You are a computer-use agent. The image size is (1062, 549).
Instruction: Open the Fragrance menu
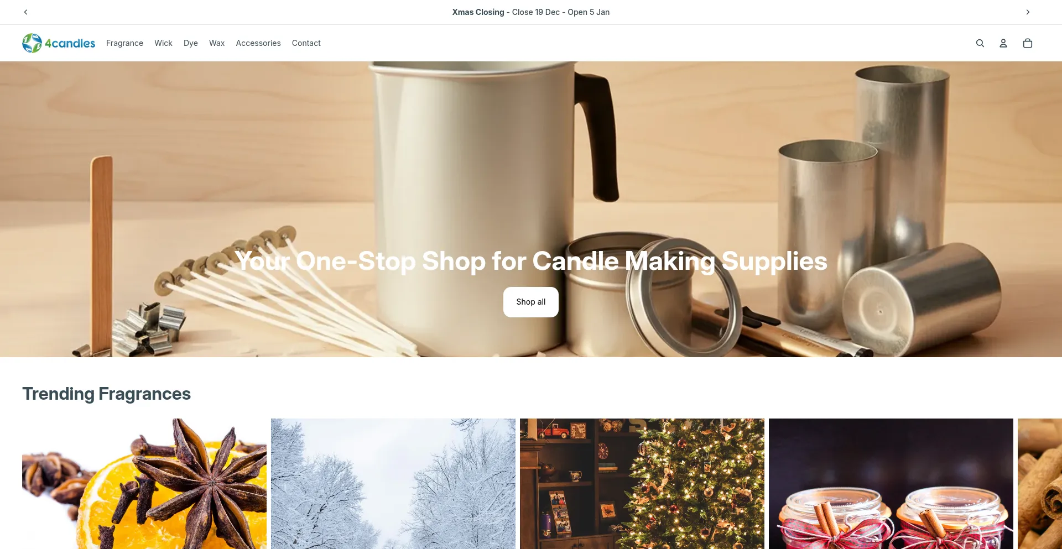(124, 43)
